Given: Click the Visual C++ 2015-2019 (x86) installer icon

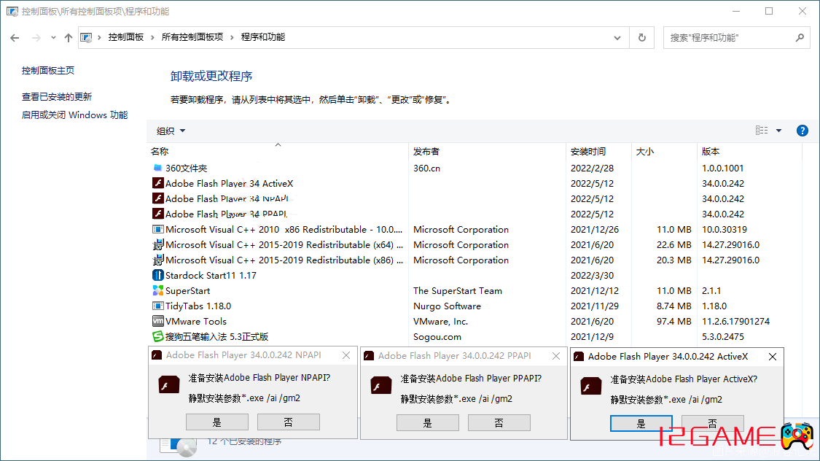Looking at the screenshot, I should tap(157, 260).
